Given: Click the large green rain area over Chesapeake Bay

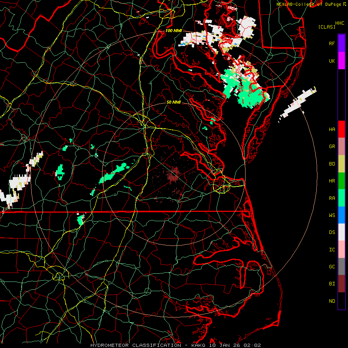Looking at the screenshot, I should 244,89.
